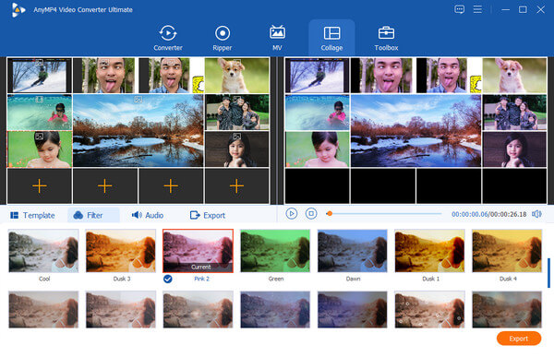Click the AnyMP4 app logo
Screen dimensions: 554x357
coord(18,9)
